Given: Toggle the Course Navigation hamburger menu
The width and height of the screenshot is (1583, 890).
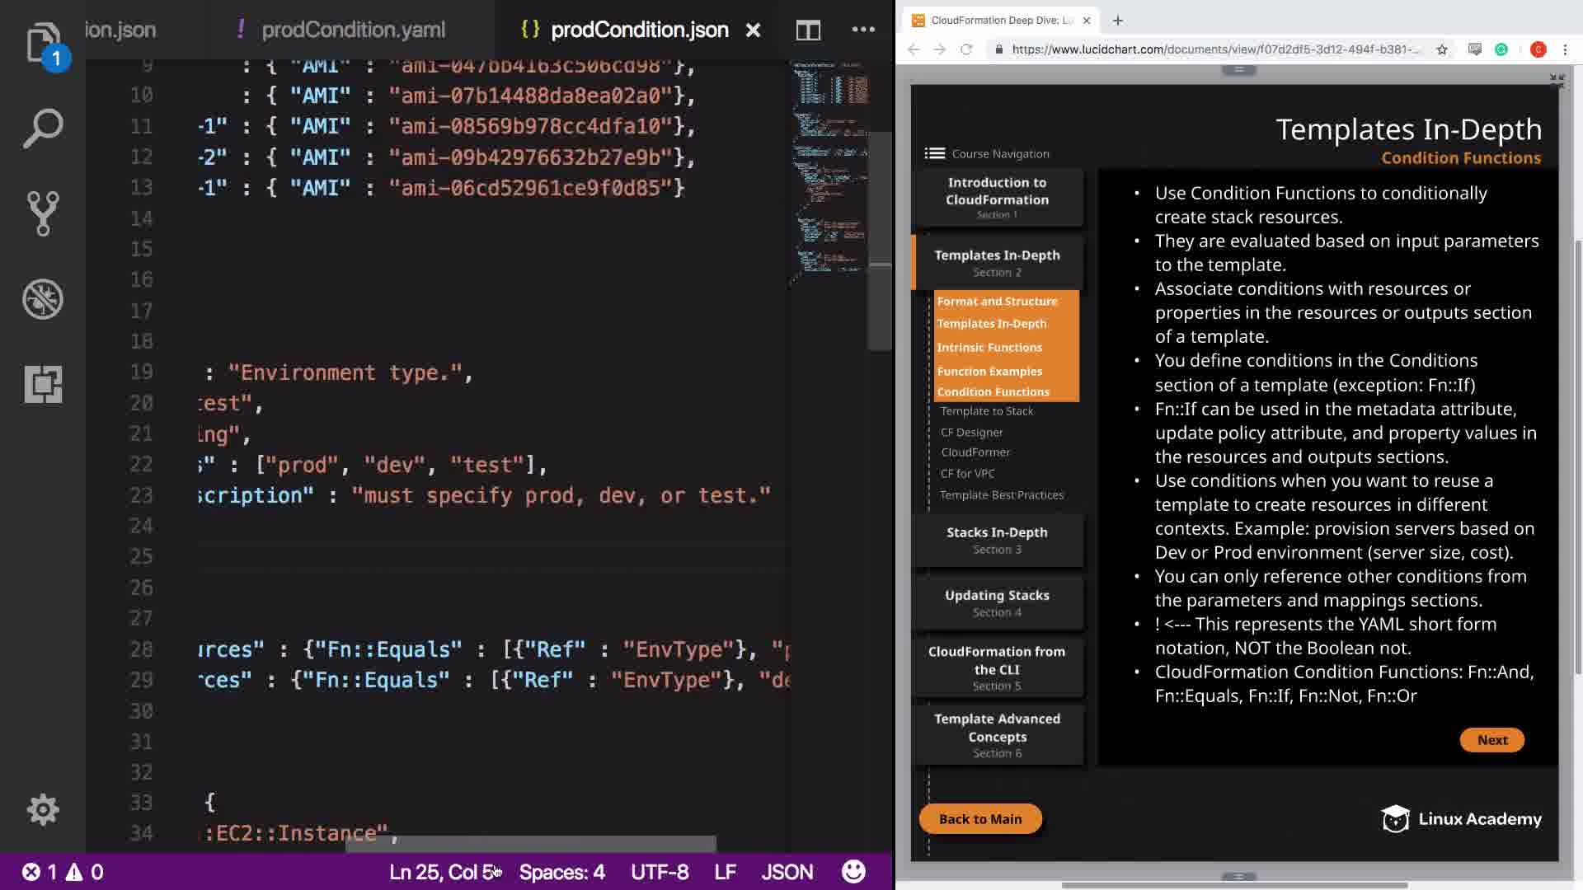Looking at the screenshot, I should (934, 153).
